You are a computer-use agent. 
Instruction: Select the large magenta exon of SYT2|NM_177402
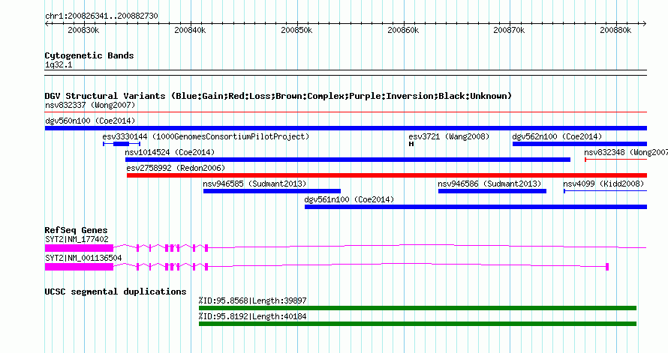80,248
